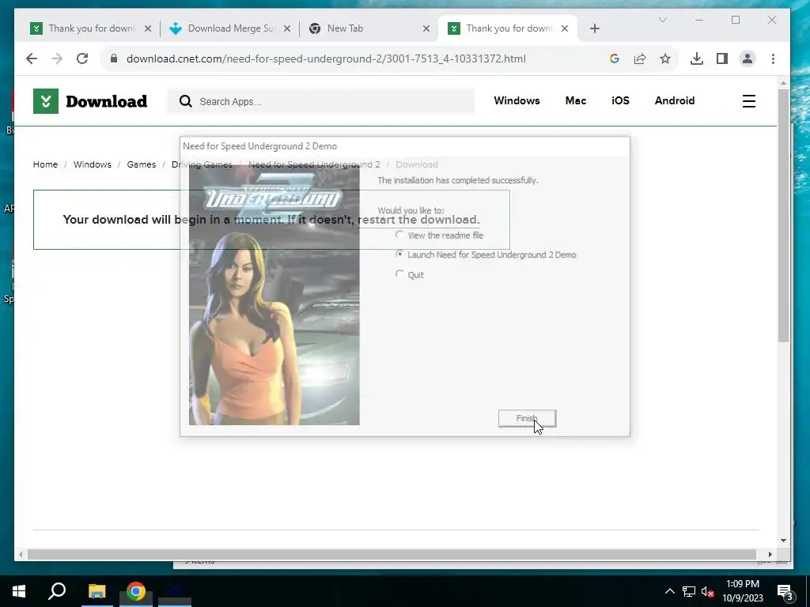Share this page via share icon

(x=639, y=58)
